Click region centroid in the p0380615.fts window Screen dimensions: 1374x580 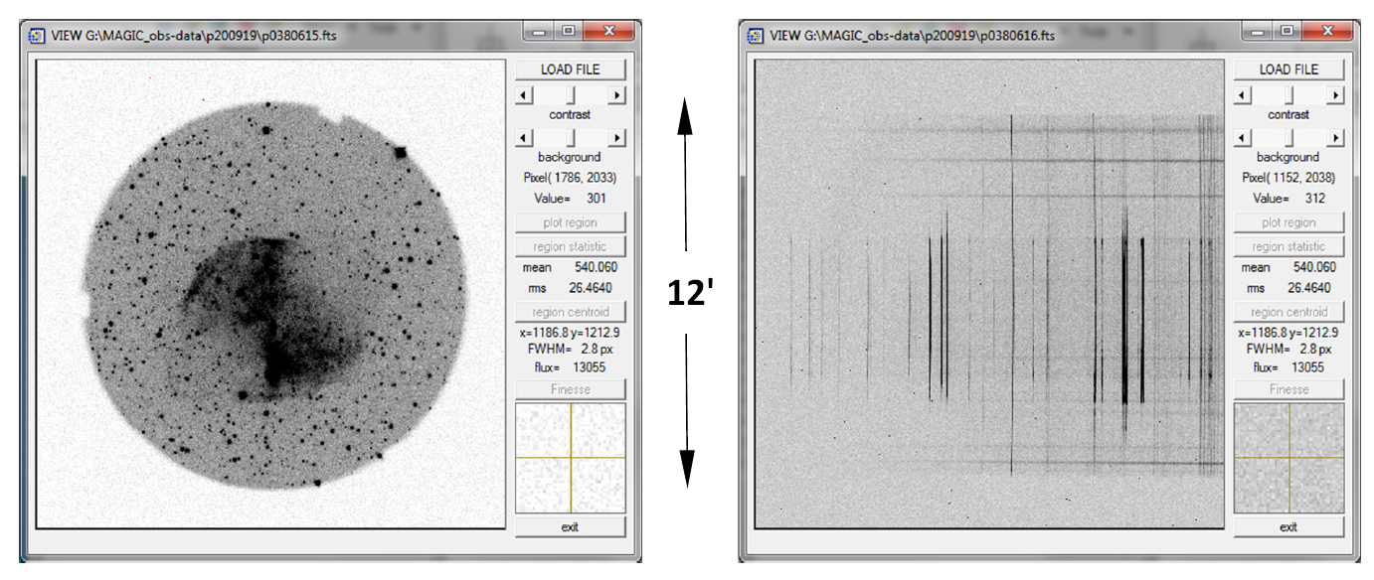coord(570,312)
